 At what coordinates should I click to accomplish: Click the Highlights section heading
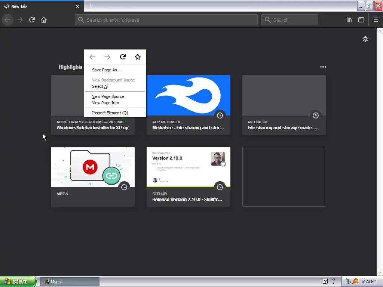pos(70,67)
